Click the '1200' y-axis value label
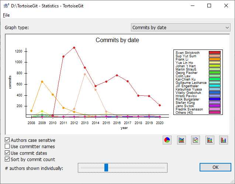 pyautogui.click(x=18, y=51)
